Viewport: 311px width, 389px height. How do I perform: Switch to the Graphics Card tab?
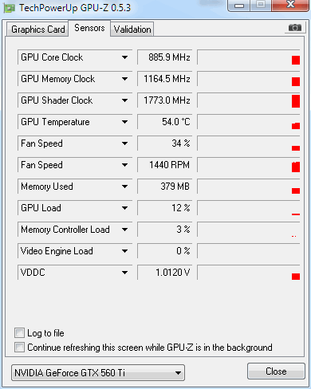click(37, 29)
